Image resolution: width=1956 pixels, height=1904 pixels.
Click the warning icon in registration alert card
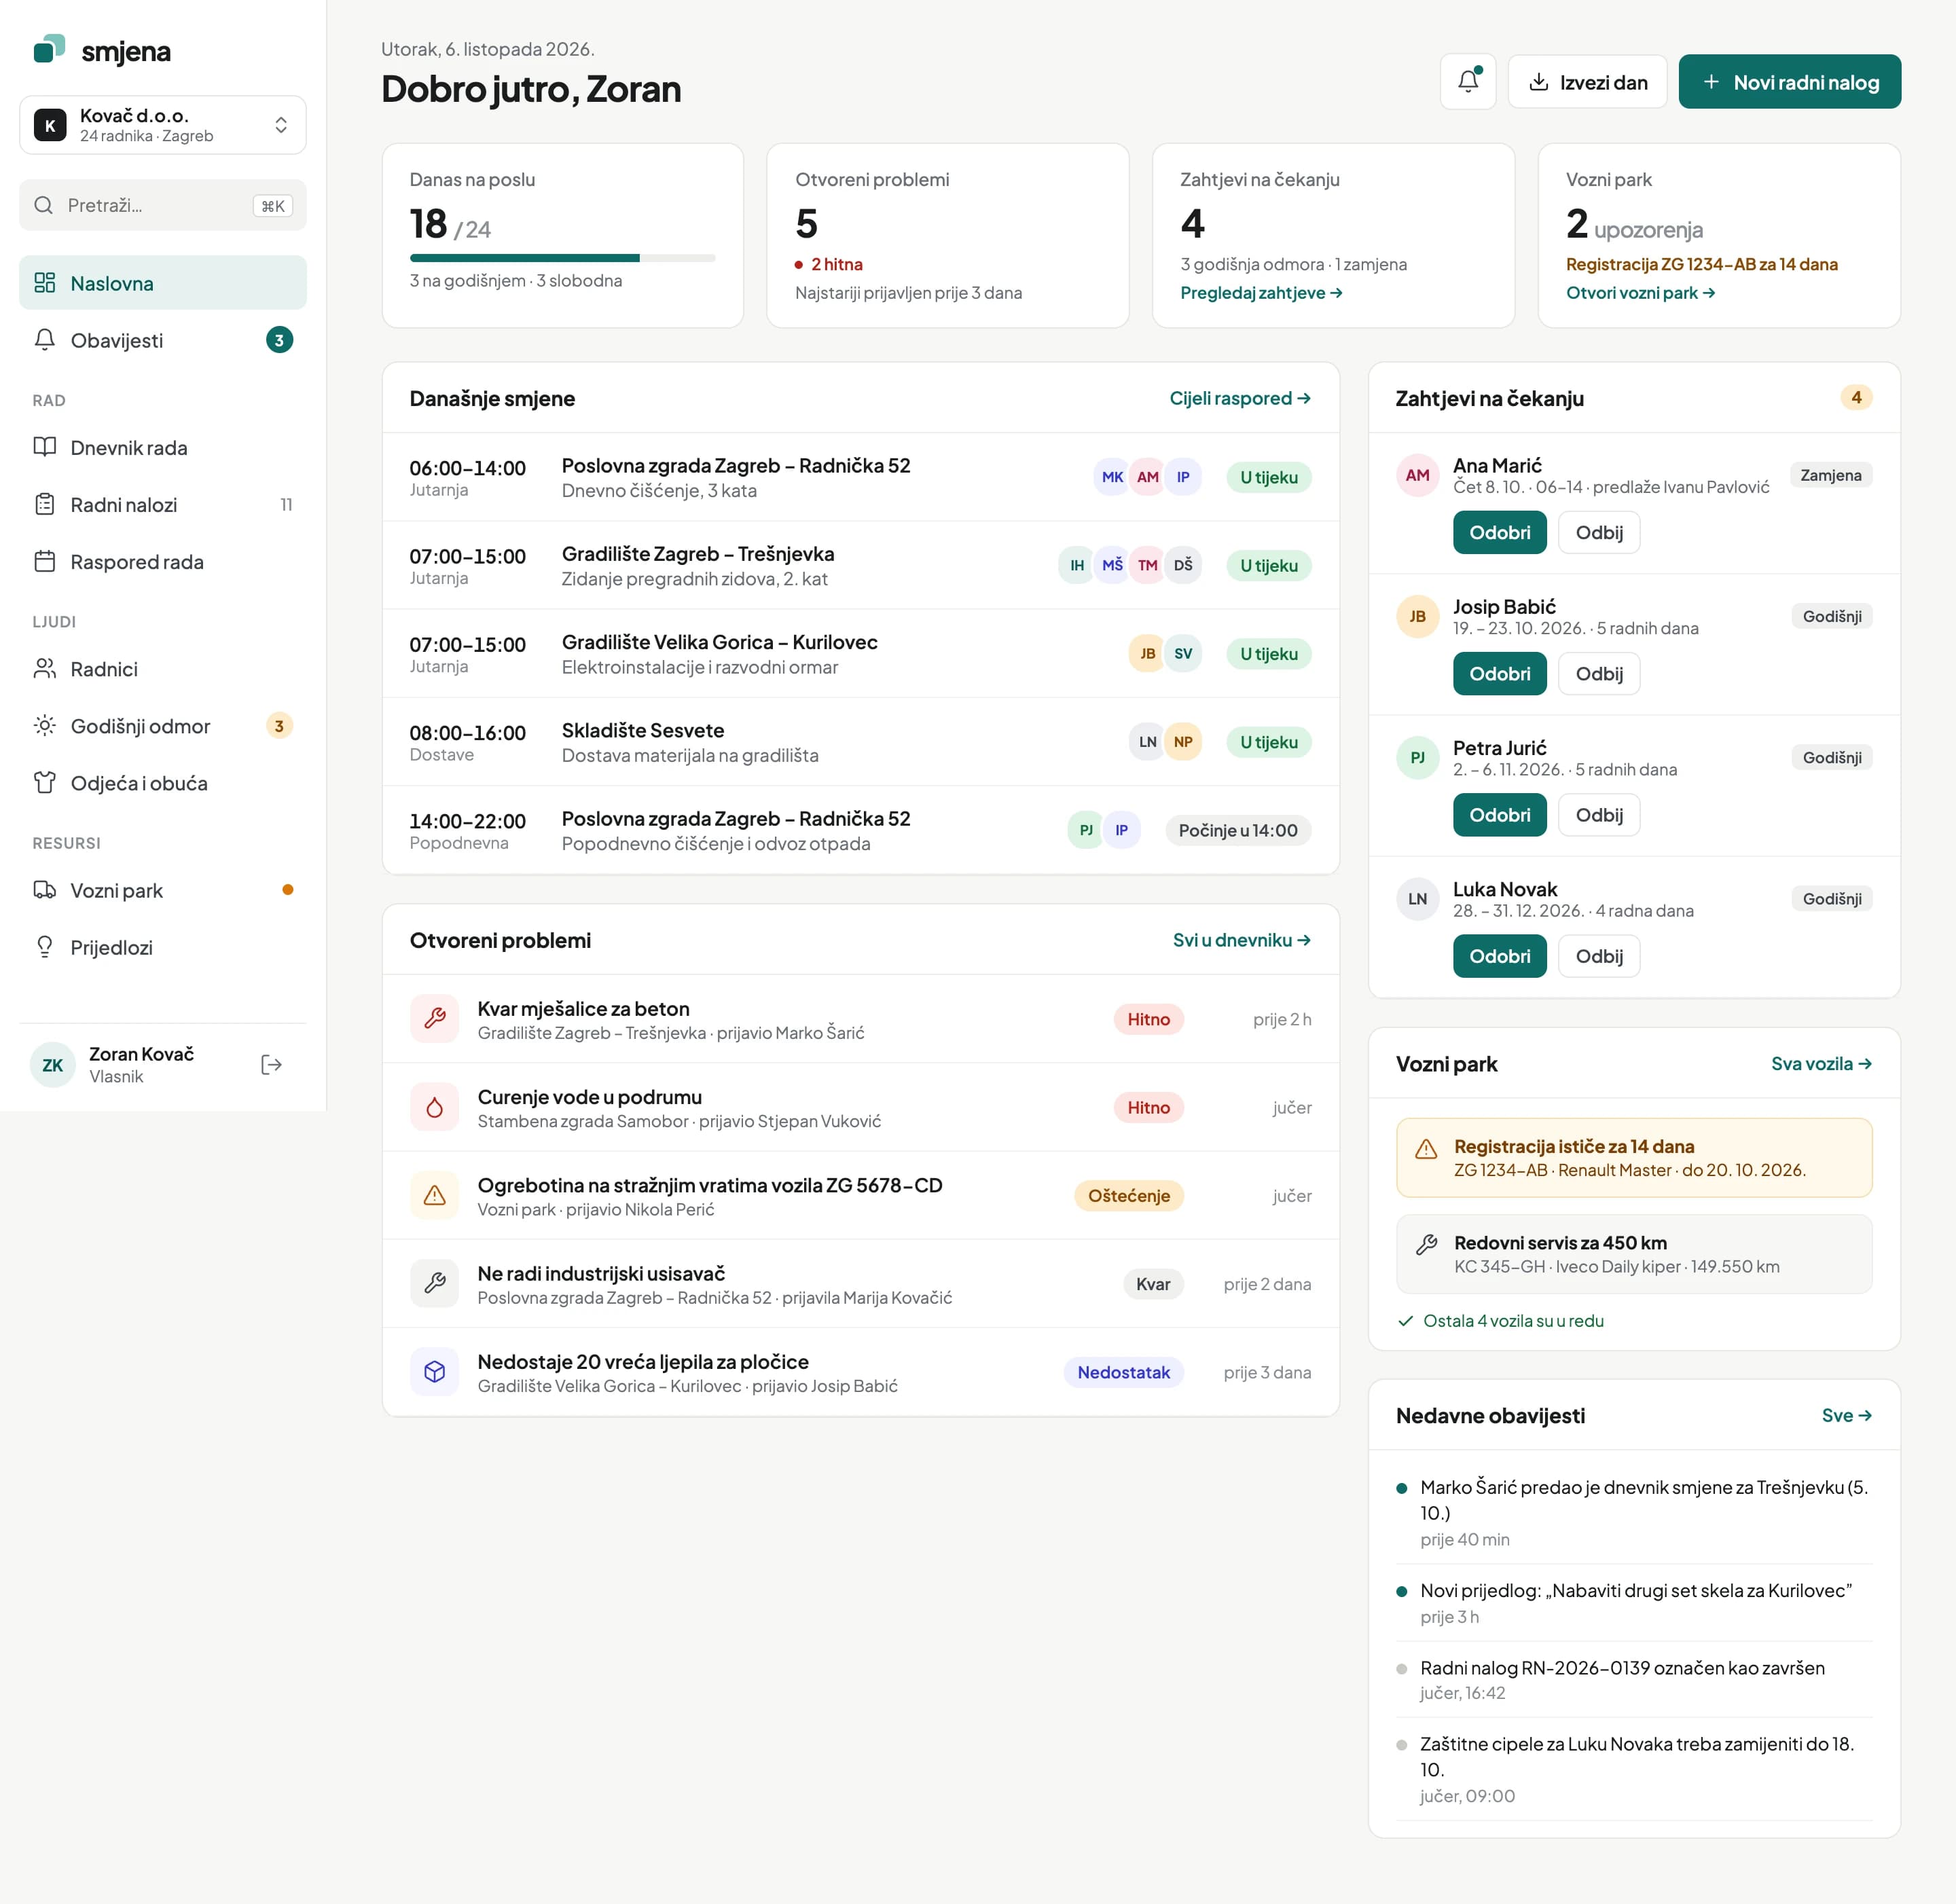(1427, 1149)
